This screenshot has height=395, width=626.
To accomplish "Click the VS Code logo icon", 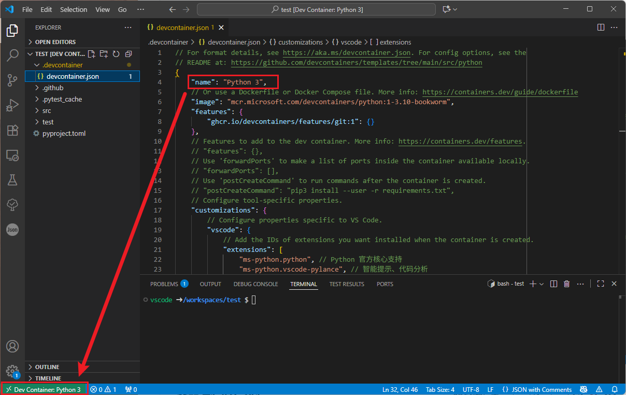I will [x=10, y=9].
